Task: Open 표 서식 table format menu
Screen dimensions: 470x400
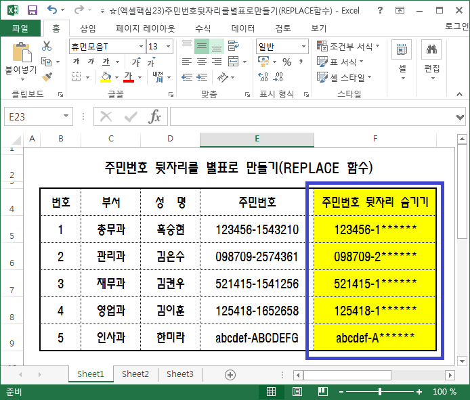Action: [x=340, y=62]
